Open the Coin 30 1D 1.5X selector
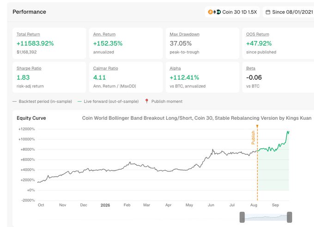Screen dimensions: 314x227 232,12
